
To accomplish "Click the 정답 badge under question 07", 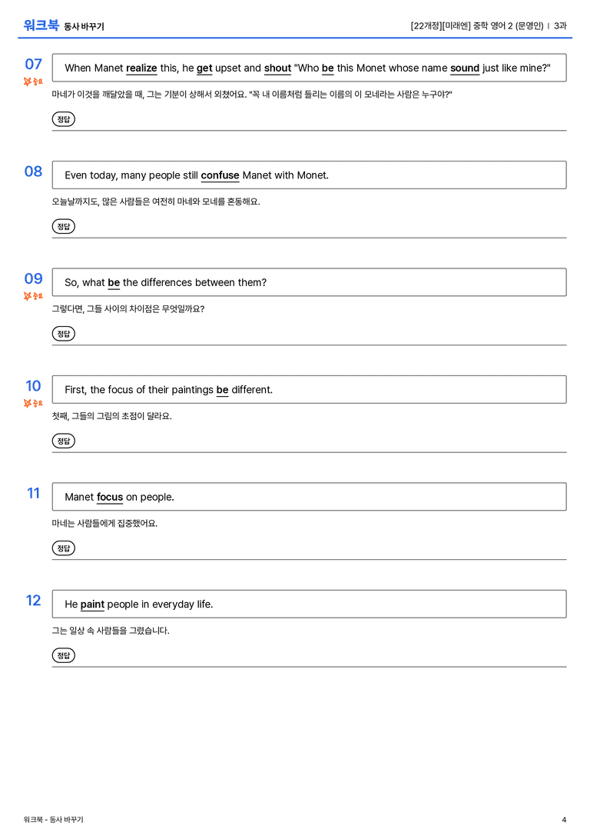I will (63, 119).
